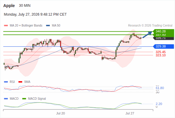Click the 325.45 red support label
This screenshot has height=118, width=175.
click(160, 52)
